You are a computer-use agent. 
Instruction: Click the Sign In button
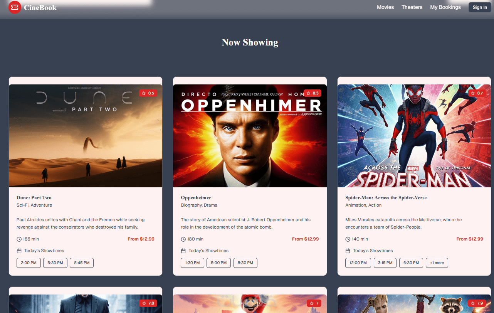tap(480, 7)
